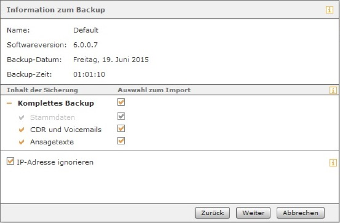Select the CDR und Voicemails item
Image resolution: width=340 pixels, height=223 pixels.
66,129
